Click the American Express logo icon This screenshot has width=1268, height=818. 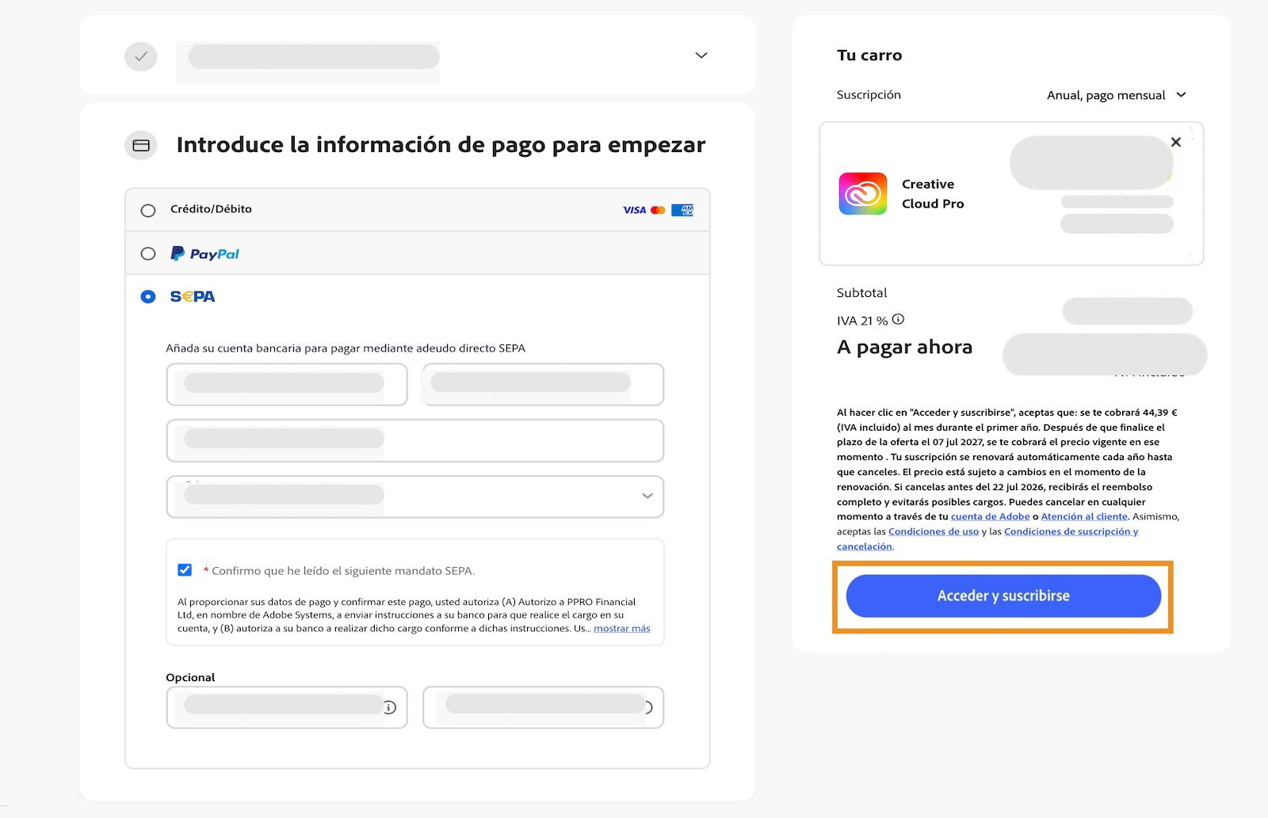[x=682, y=210]
